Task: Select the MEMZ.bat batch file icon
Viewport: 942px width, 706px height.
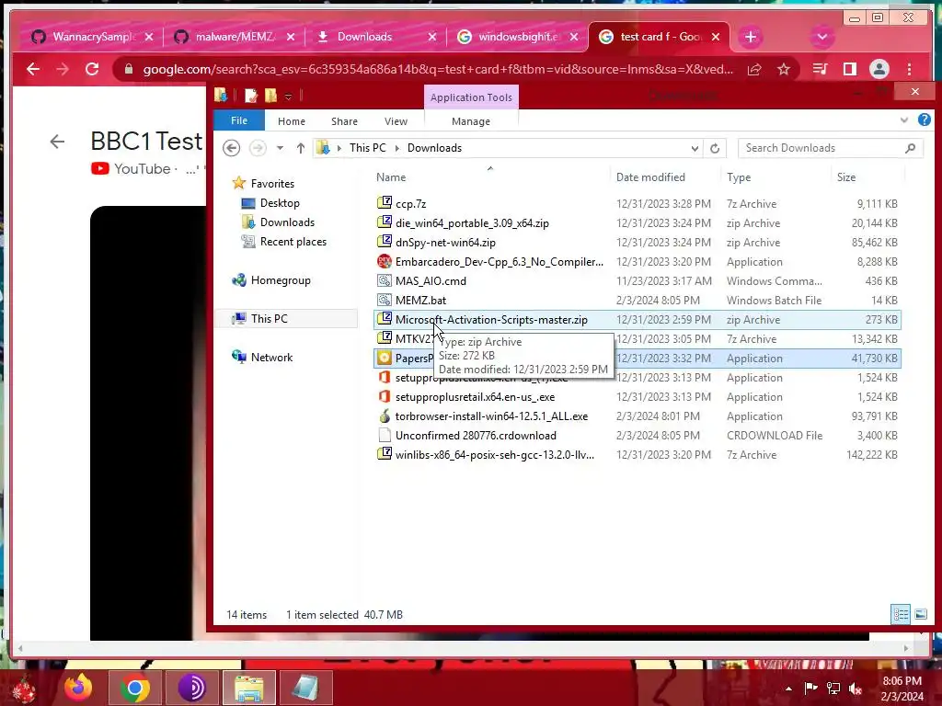Action: click(x=385, y=300)
